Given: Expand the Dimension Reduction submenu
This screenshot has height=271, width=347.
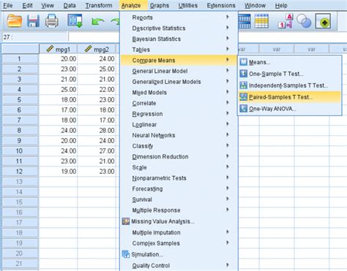Looking at the screenshot, I should click(x=179, y=156).
